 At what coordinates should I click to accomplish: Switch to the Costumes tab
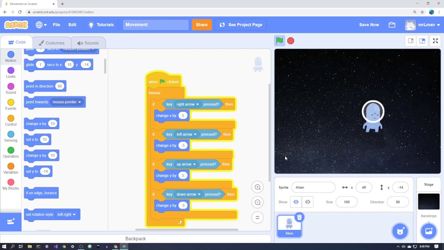[x=51, y=43]
